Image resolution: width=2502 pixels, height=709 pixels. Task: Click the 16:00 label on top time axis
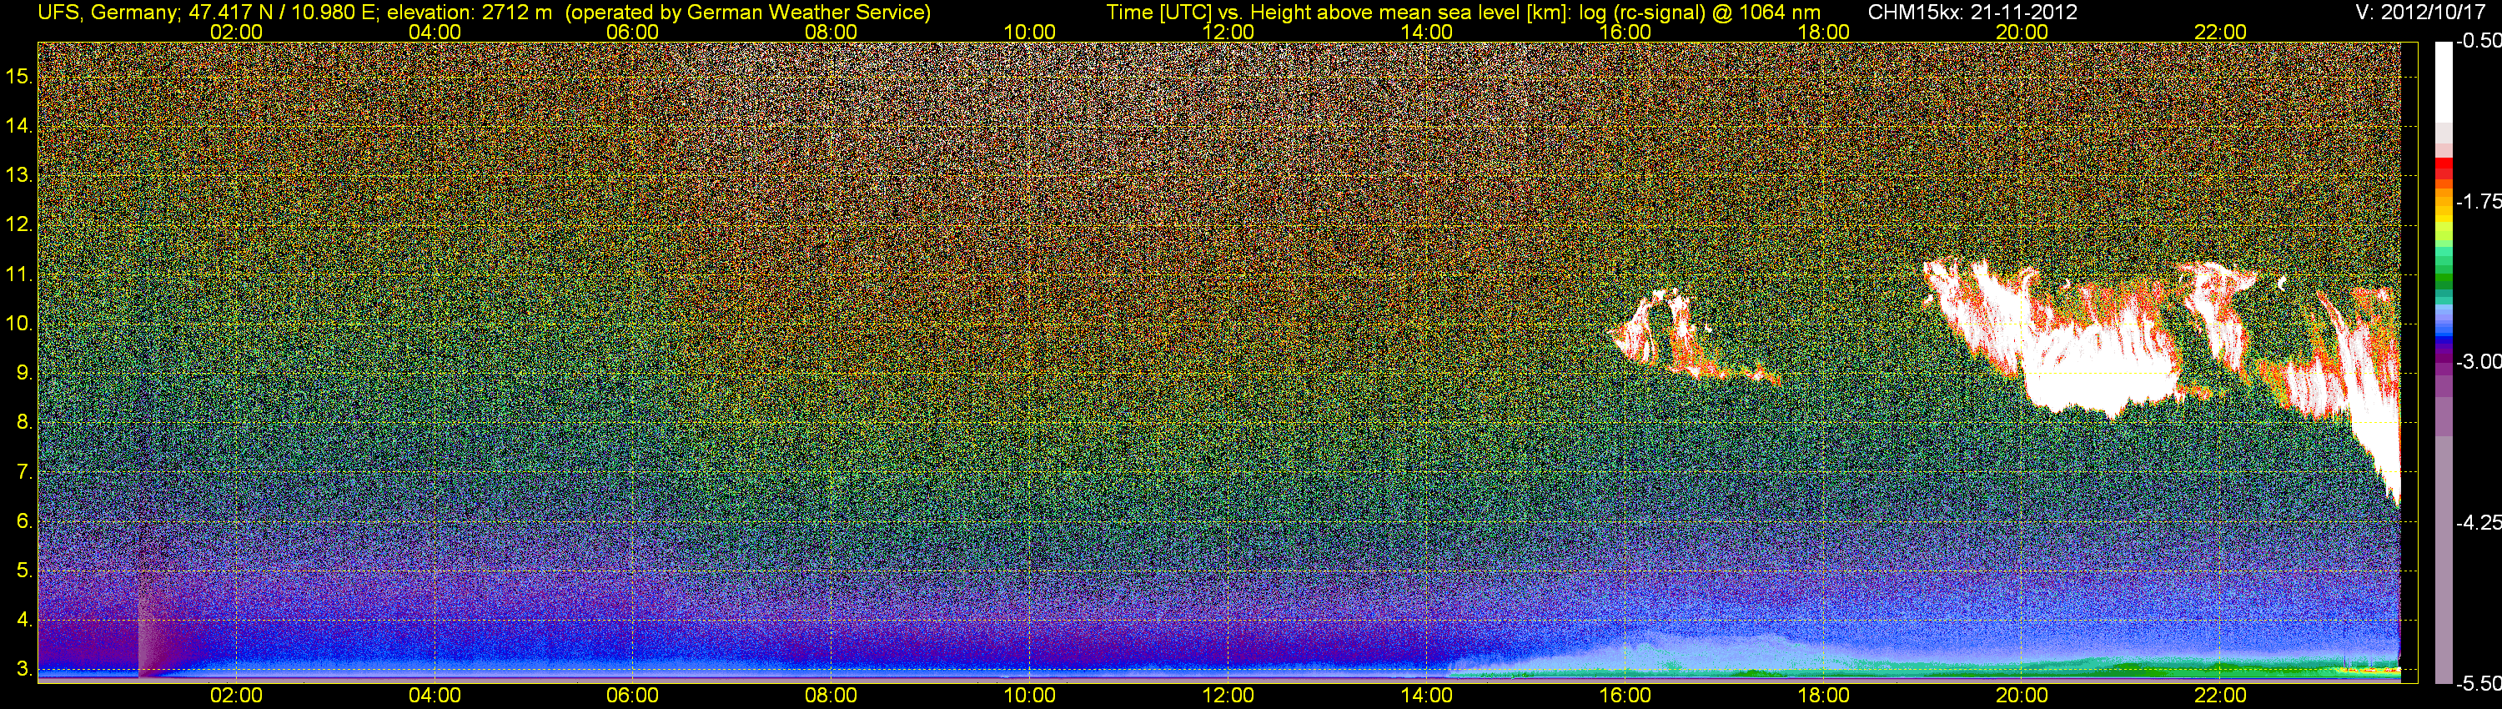click(x=1625, y=32)
